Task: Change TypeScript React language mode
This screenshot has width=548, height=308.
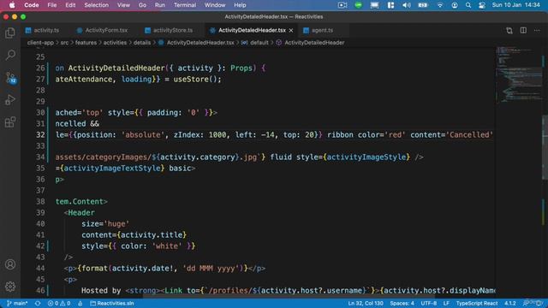Action: [477, 303]
